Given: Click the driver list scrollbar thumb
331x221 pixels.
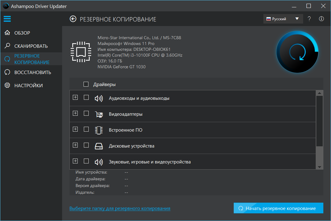Looking at the screenshot, I should coord(319,121).
